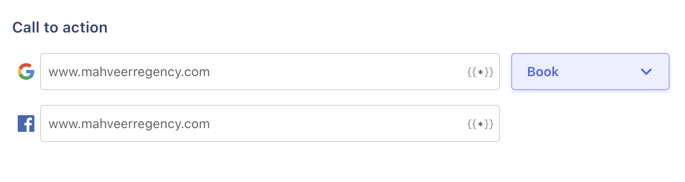Click the curly-brace token icon beside Google URL
Viewport: 685px width, 182px height.
(x=480, y=72)
